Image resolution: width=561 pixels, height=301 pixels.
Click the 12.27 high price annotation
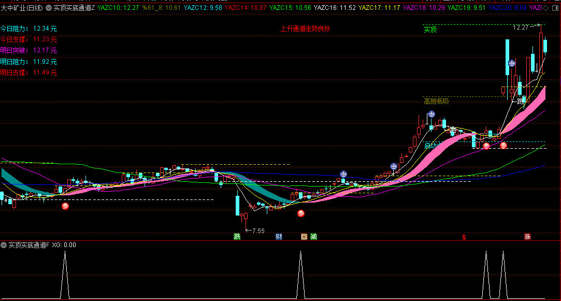[x=521, y=27]
